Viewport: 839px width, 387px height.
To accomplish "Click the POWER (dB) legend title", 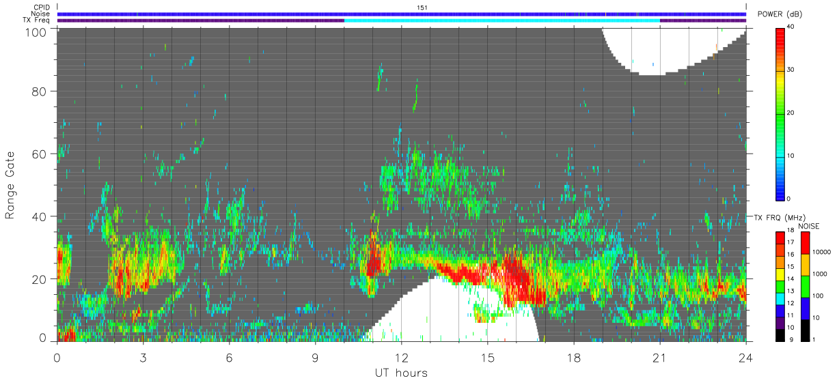I will [780, 14].
